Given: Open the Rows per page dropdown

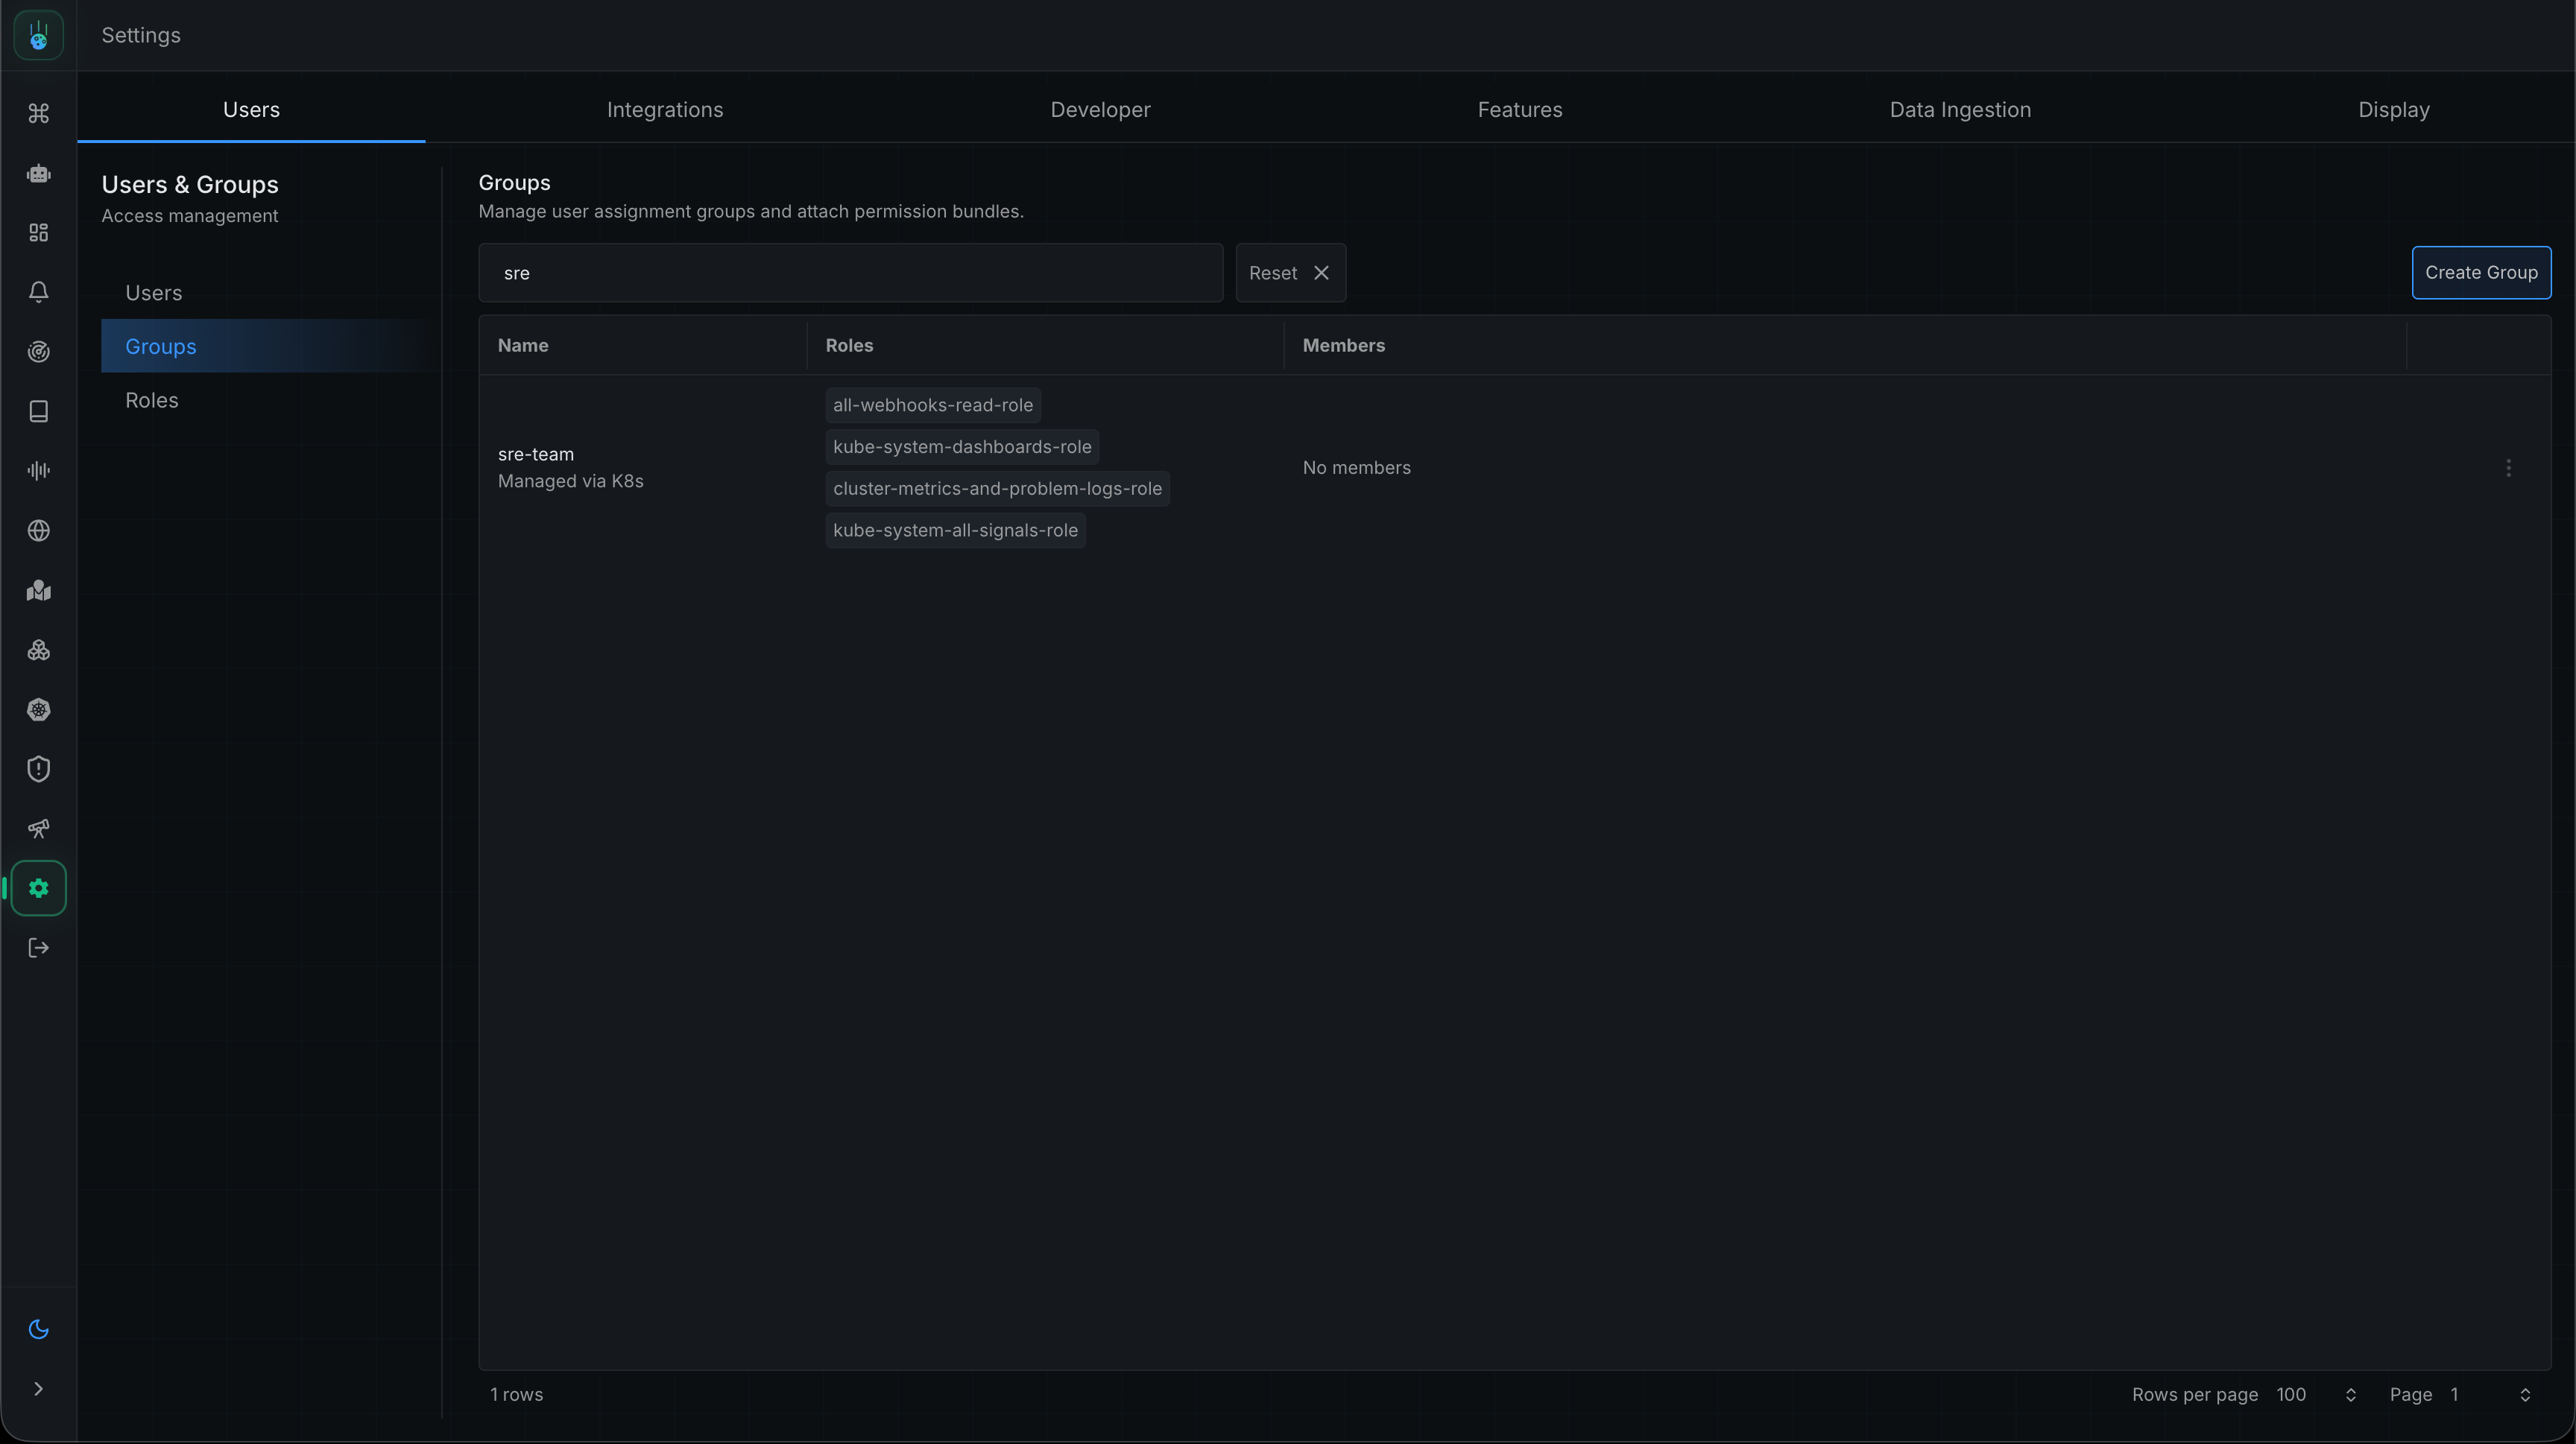Looking at the screenshot, I should coord(2317,1395).
